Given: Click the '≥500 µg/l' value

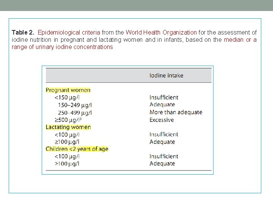Looking at the screenshot, I should pyautogui.click(x=68, y=120).
